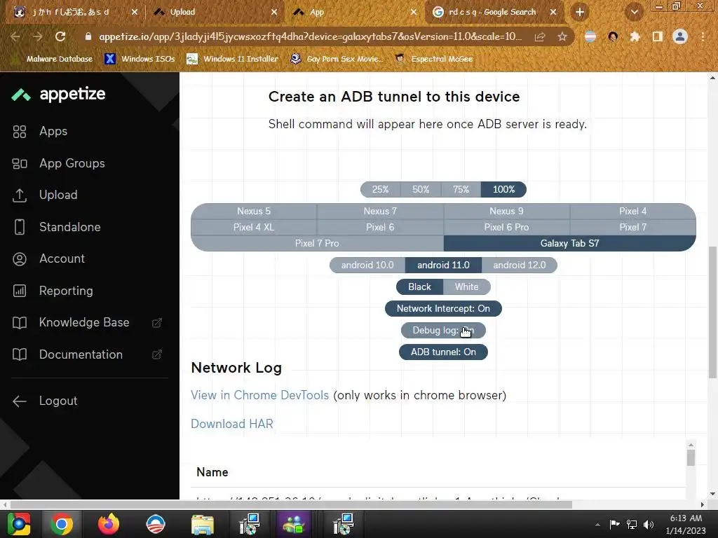Open the Windows ISOs bookmark
Screen dimensions: 718x538
click(x=140, y=59)
